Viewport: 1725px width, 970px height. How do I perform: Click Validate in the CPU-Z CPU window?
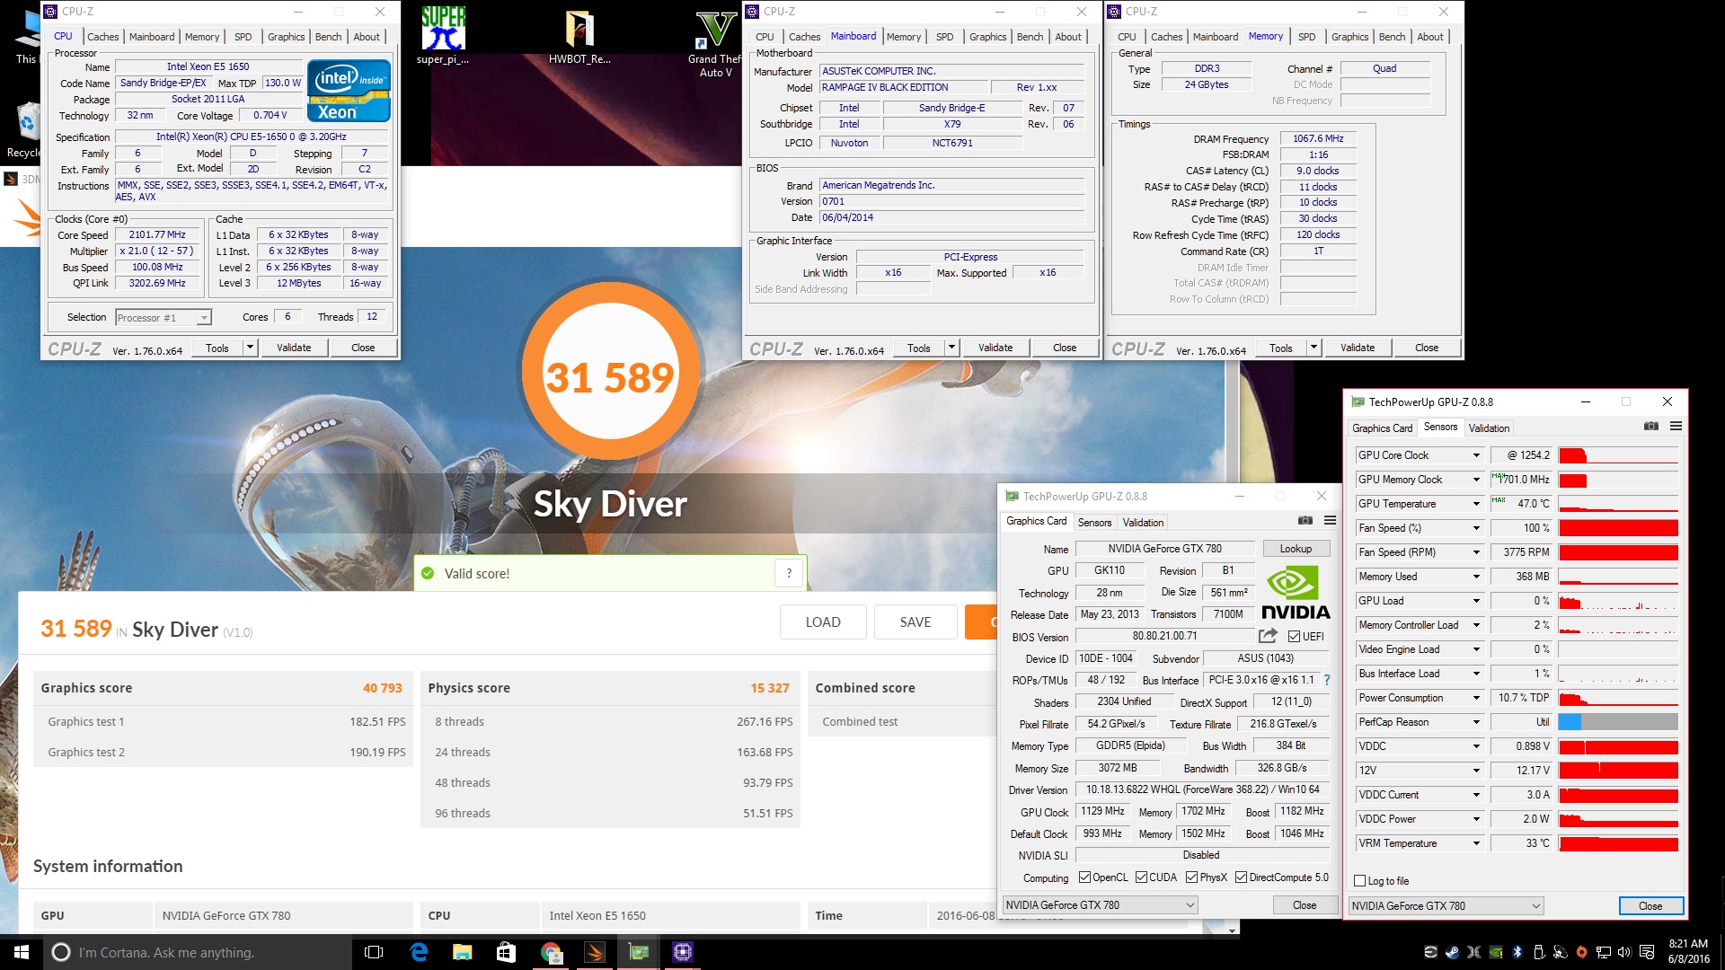tap(294, 348)
